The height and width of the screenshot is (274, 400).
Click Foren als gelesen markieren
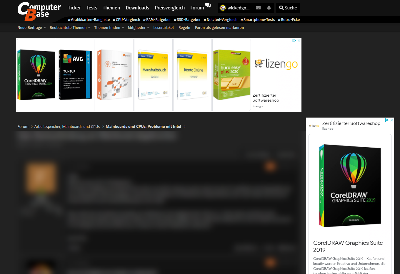[x=219, y=28]
